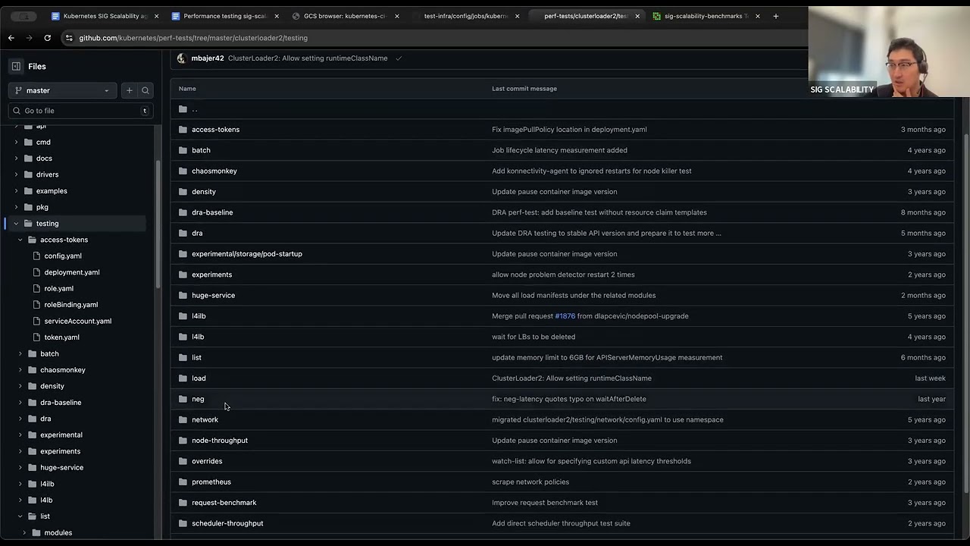Reload the page with the refresh icon
The width and height of the screenshot is (970, 546).
(x=48, y=38)
